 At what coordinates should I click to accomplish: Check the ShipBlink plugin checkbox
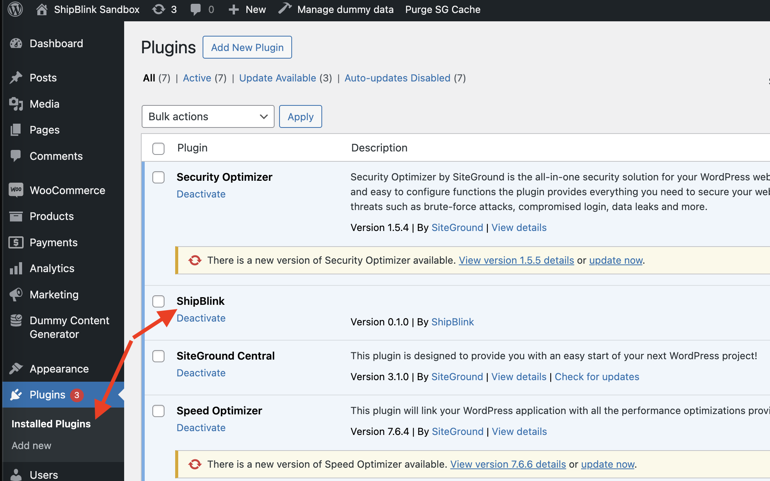pyautogui.click(x=158, y=301)
